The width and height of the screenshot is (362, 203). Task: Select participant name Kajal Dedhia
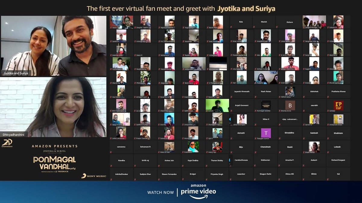click(x=194, y=160)
